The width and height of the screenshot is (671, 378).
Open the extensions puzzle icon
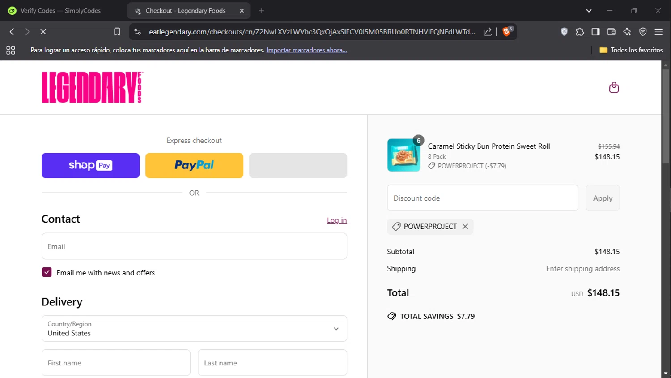pos(580,32)
